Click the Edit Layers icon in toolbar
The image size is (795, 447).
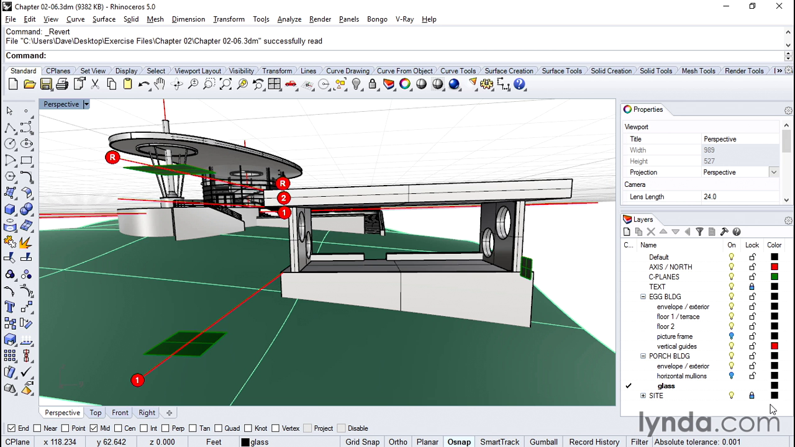389,84
